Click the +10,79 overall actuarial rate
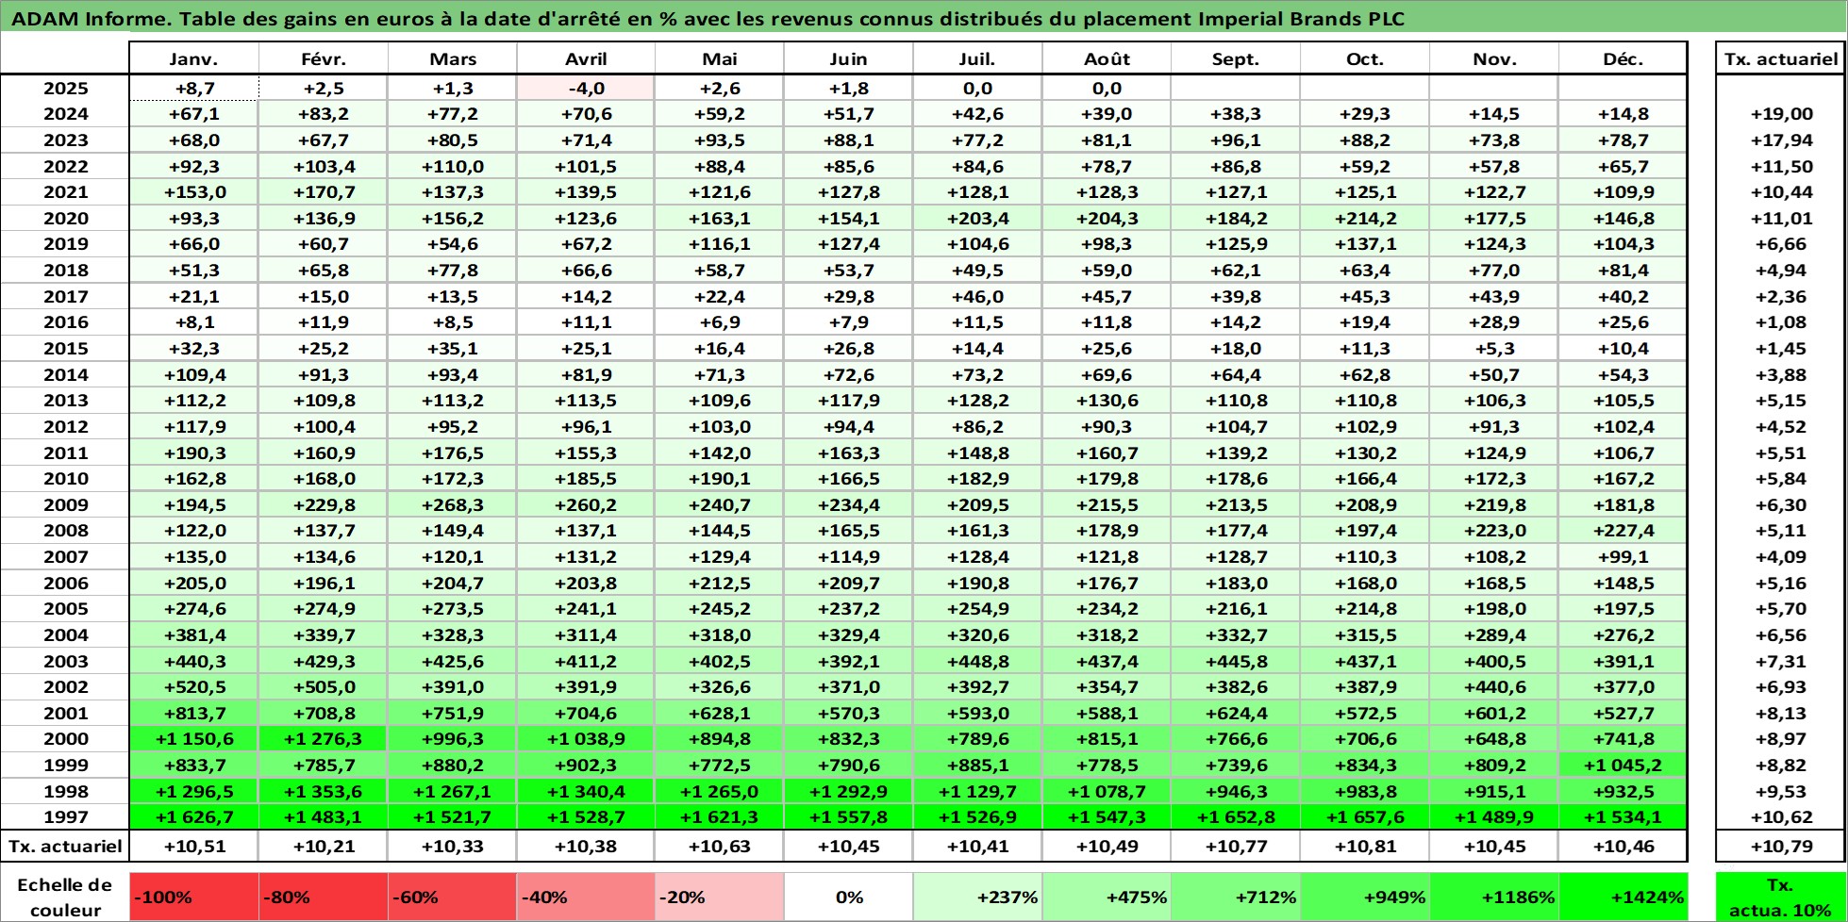Screen dimensions: 1848x922 [1781, 847]
